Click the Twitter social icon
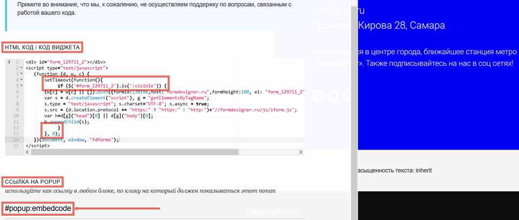This screenshot has width=519, height=220. click(x=332, y=96)
